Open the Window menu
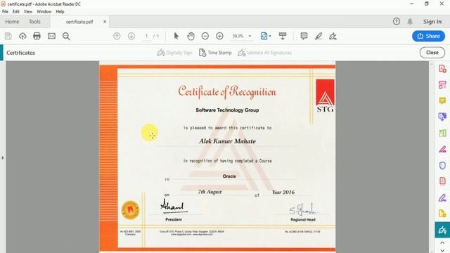Image resolution: width=450 pixels, height=253 pixels. [44, 11]
